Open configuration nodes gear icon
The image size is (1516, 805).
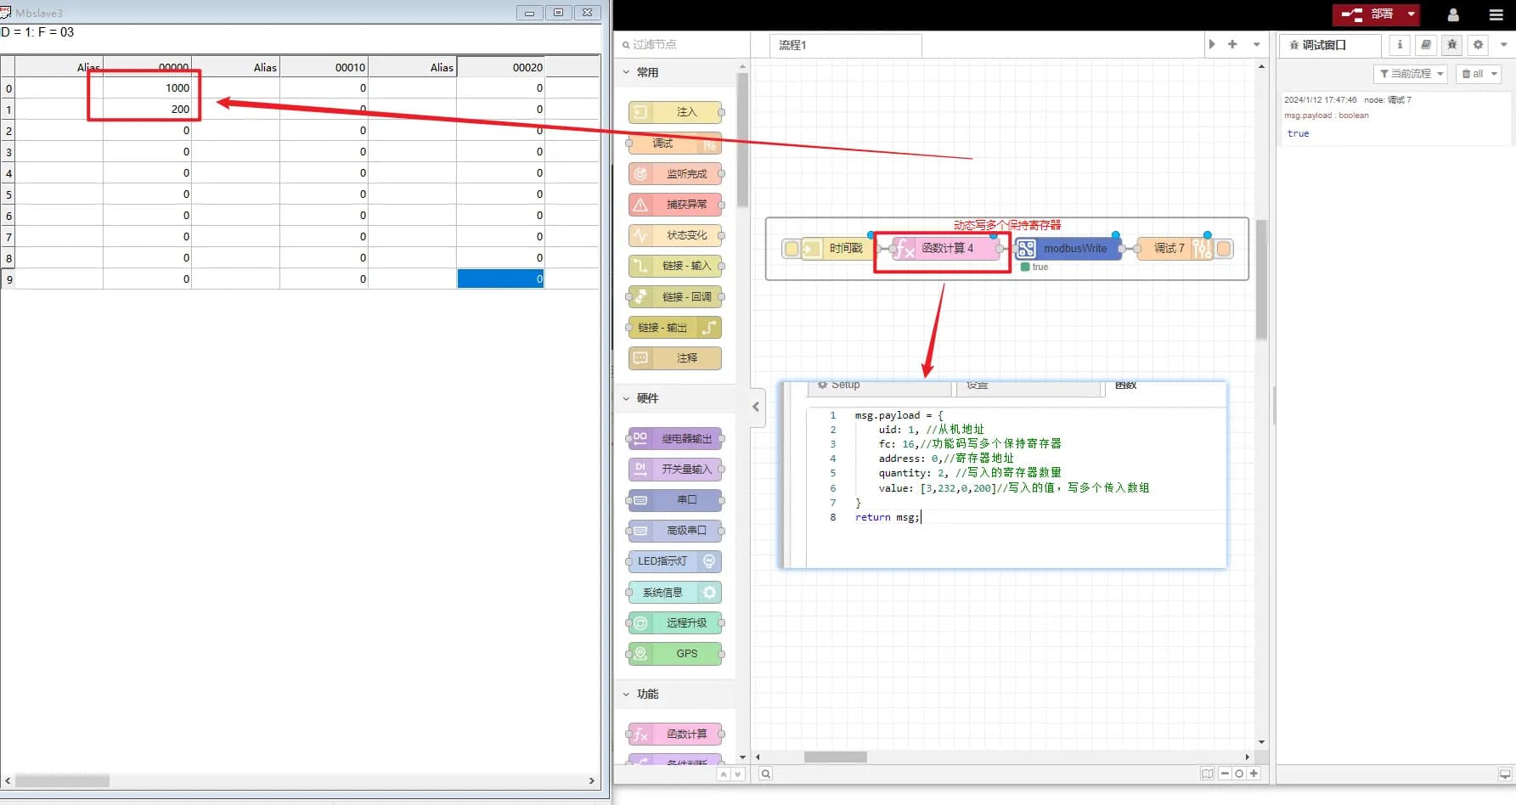1479,45
